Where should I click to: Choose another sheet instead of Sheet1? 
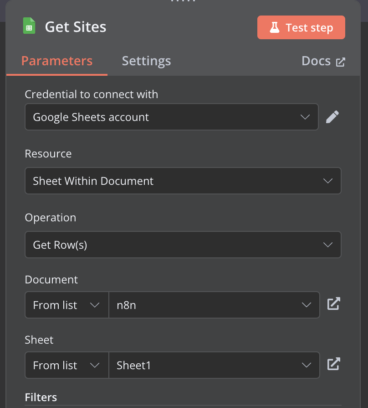[214, 365]
